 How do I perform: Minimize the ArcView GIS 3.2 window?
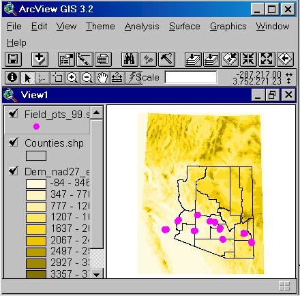click(258, 10)
